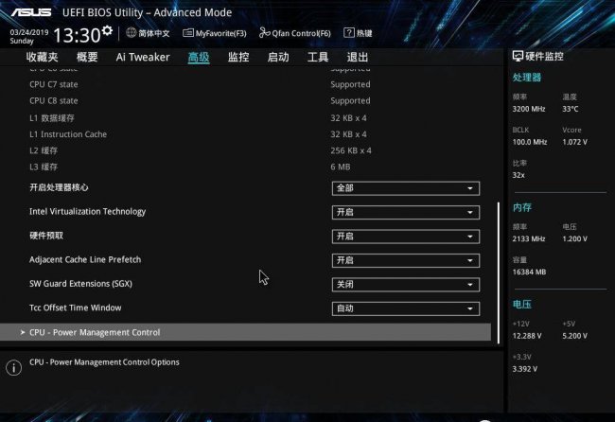Show the 热键 hotkeys list

(x=364, y=33)
